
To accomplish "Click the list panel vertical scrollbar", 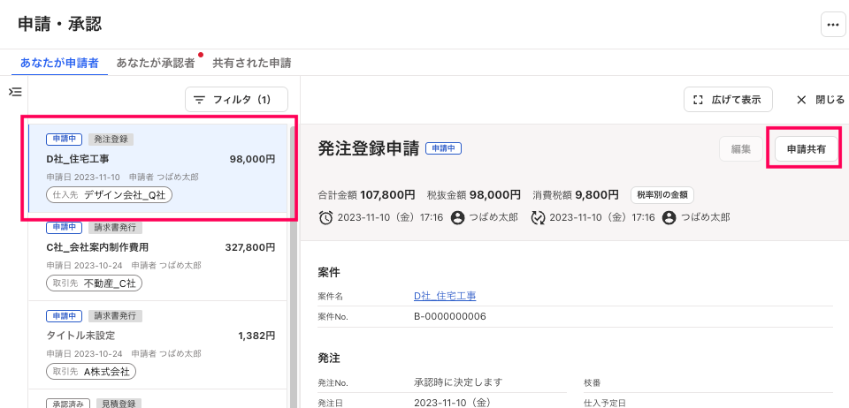I will 293,265.
